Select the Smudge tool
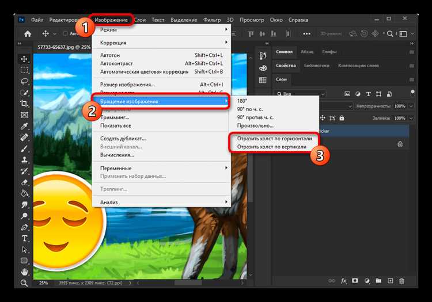 [x=24, y=205]
